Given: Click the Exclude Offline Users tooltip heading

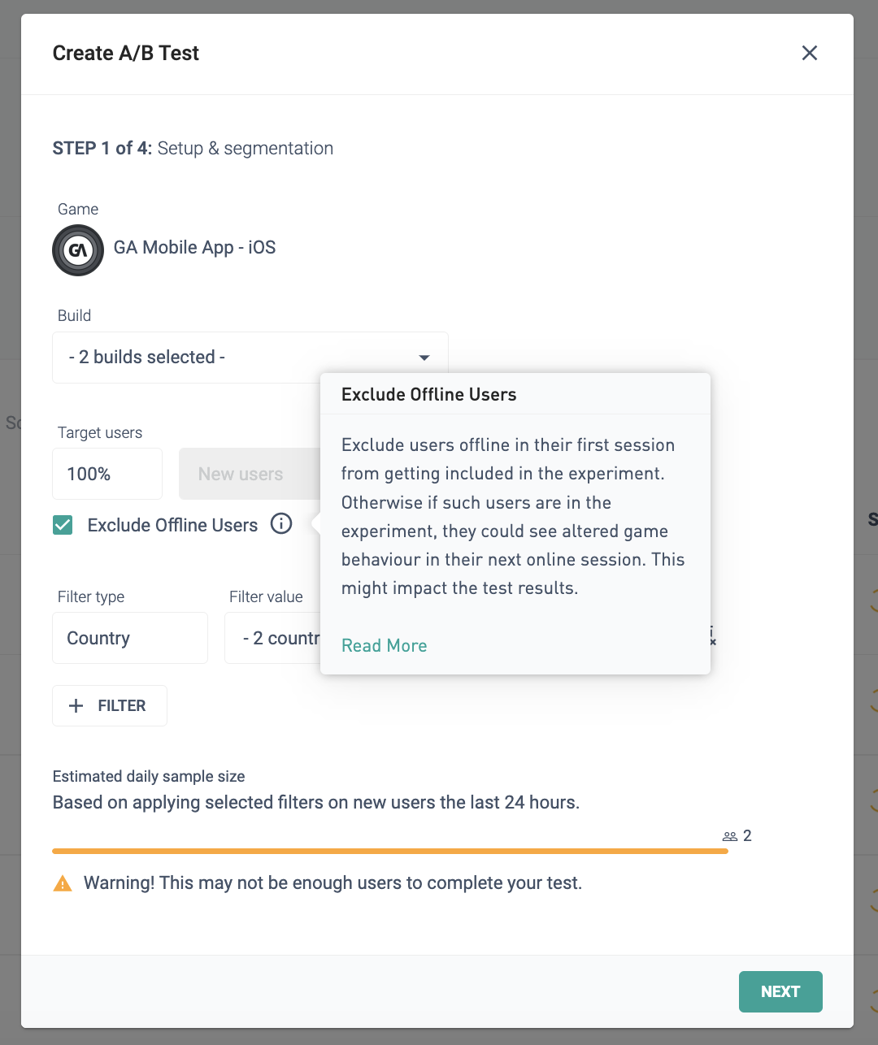Looking at the screenshot, I should [429, 394].
